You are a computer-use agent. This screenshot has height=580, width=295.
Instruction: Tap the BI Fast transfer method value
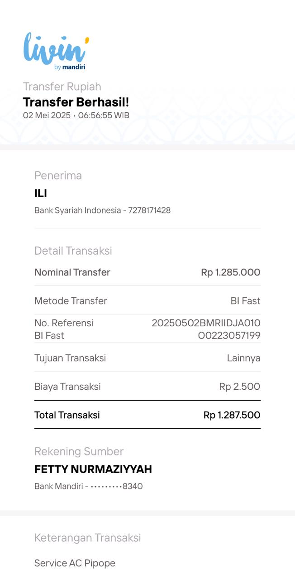pos(245,301)
